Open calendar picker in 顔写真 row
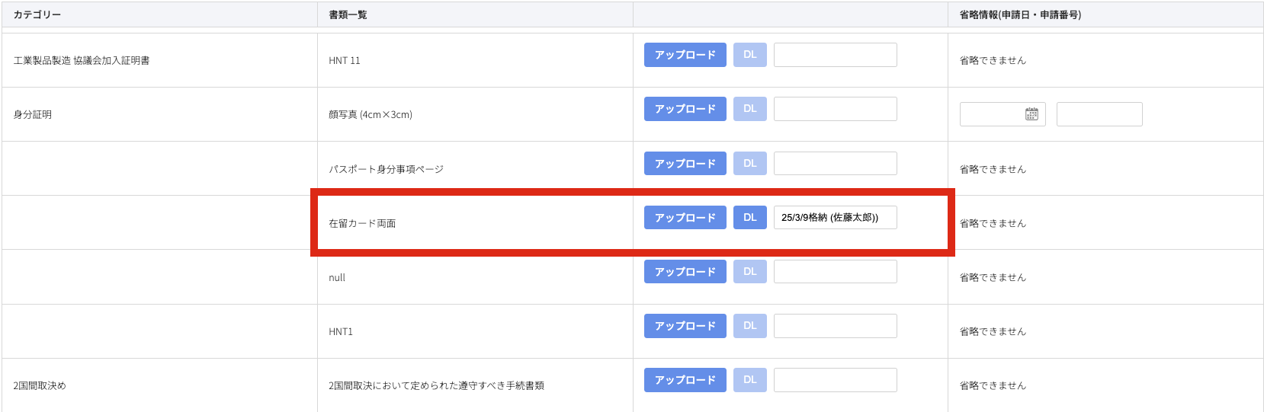This screenshot has height=412, width=1264. point(1031,114)
